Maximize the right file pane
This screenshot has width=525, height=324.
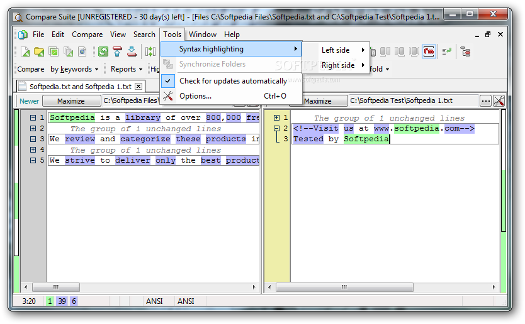click(318, 101)
